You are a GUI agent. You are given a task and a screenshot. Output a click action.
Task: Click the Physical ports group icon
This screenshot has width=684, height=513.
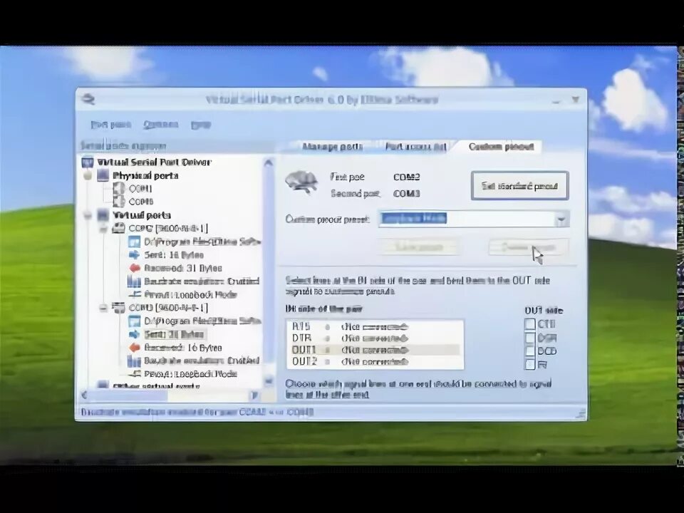point(103,175)
